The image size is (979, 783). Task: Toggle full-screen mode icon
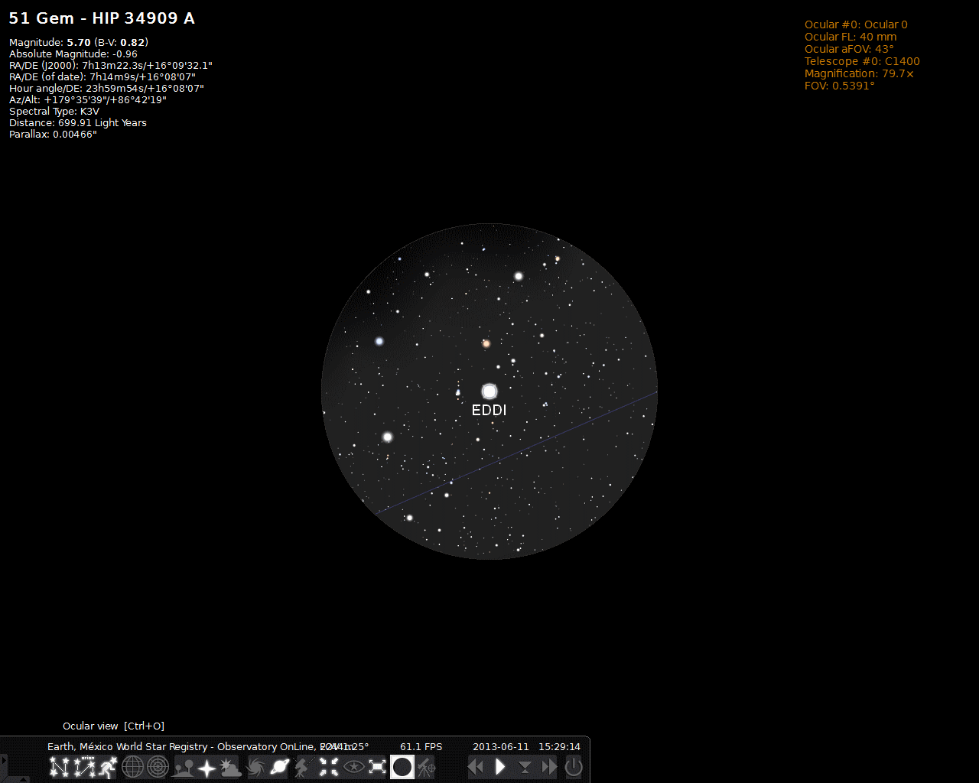pyautogui.click(x=377, y=767)
